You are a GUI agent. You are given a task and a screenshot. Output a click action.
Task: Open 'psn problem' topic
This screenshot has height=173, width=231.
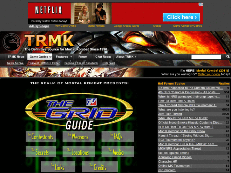167,170
